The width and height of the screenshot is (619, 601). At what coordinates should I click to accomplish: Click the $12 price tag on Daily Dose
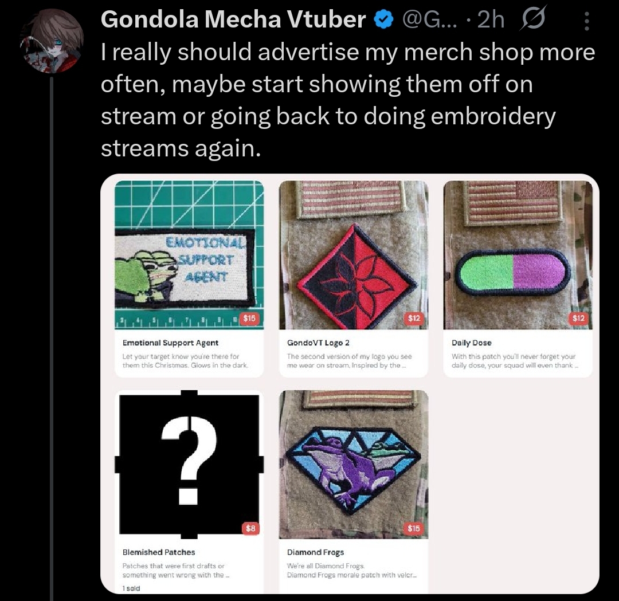click(x=578, y=318)
